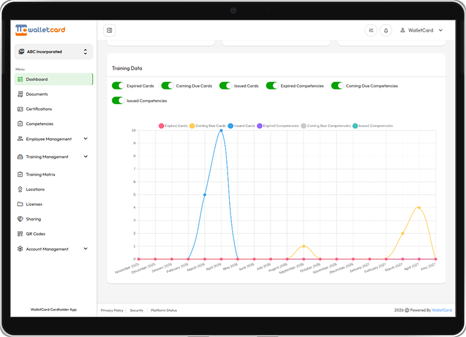Click the Expired Cards pink legend swatch
466x337 pixels.
[161, 126]
